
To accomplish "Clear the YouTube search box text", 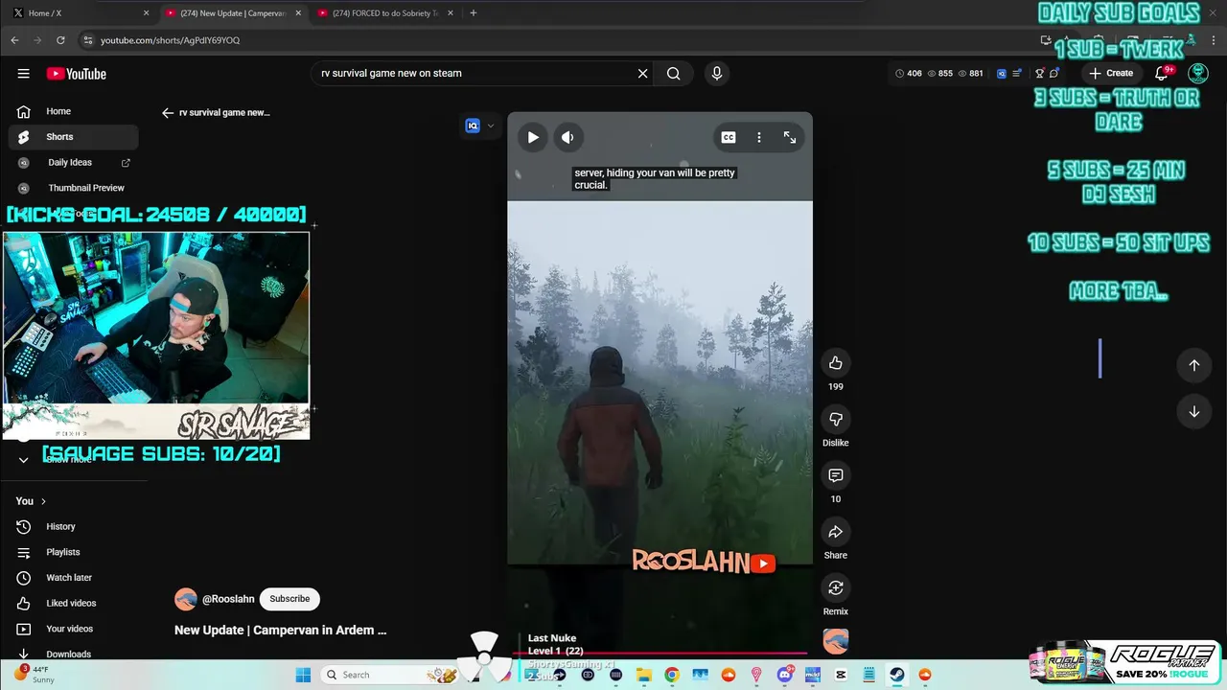I will click(642, 73).
